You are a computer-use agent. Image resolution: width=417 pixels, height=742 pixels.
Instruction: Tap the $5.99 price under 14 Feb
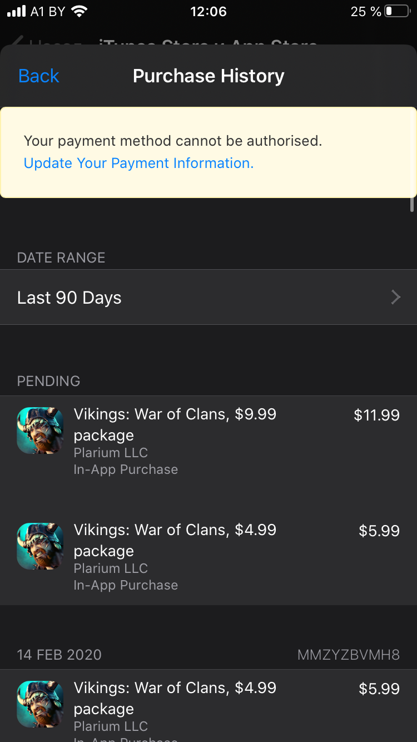(x=379, y=689)
